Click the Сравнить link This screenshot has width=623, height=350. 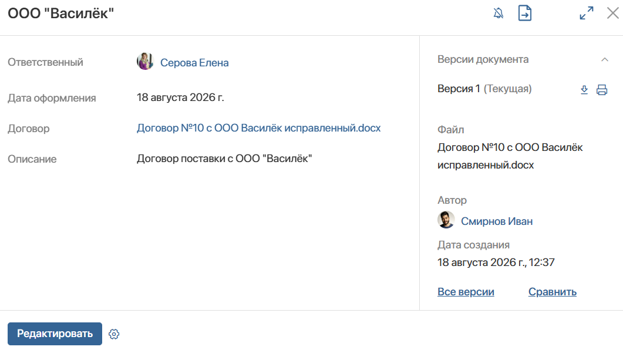point(553,292)
